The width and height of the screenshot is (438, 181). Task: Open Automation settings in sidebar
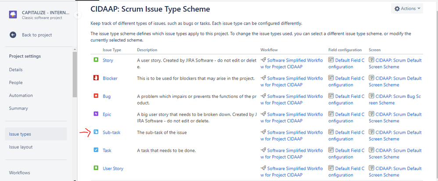pos(21,95)
